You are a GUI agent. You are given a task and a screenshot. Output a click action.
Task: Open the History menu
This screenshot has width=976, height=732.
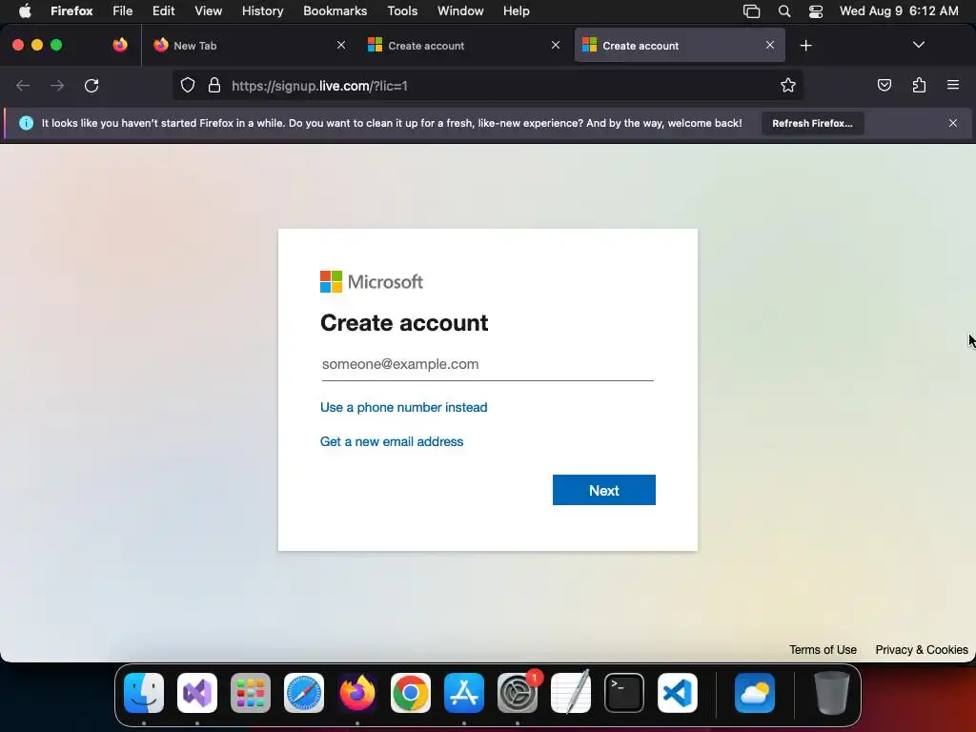[x=263, y=10]
